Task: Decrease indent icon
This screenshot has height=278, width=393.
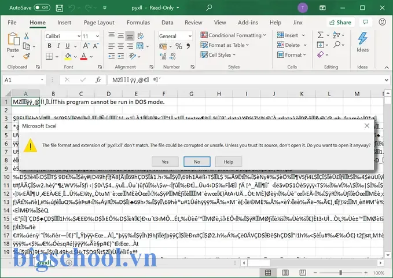Action: pos(112,56)
